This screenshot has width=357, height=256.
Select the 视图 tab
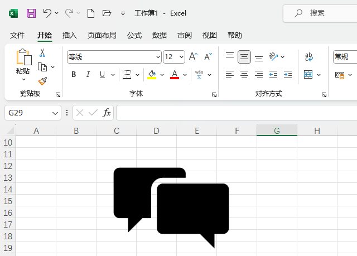210,35
